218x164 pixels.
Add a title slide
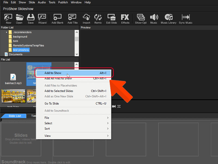point(72,19)
